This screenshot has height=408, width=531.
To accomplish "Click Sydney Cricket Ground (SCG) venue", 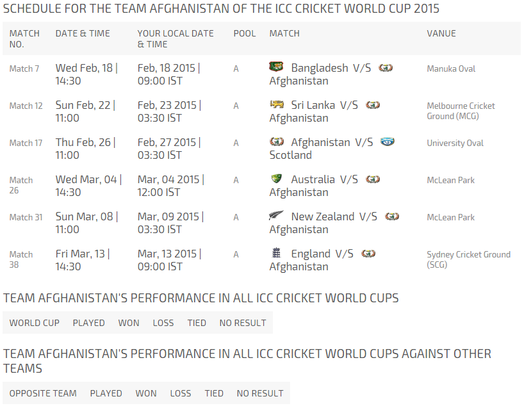I will coord(468,259).
